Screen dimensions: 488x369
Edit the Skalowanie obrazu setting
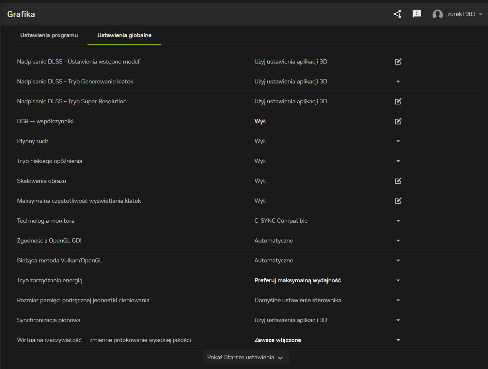click(x=398, y=181)
